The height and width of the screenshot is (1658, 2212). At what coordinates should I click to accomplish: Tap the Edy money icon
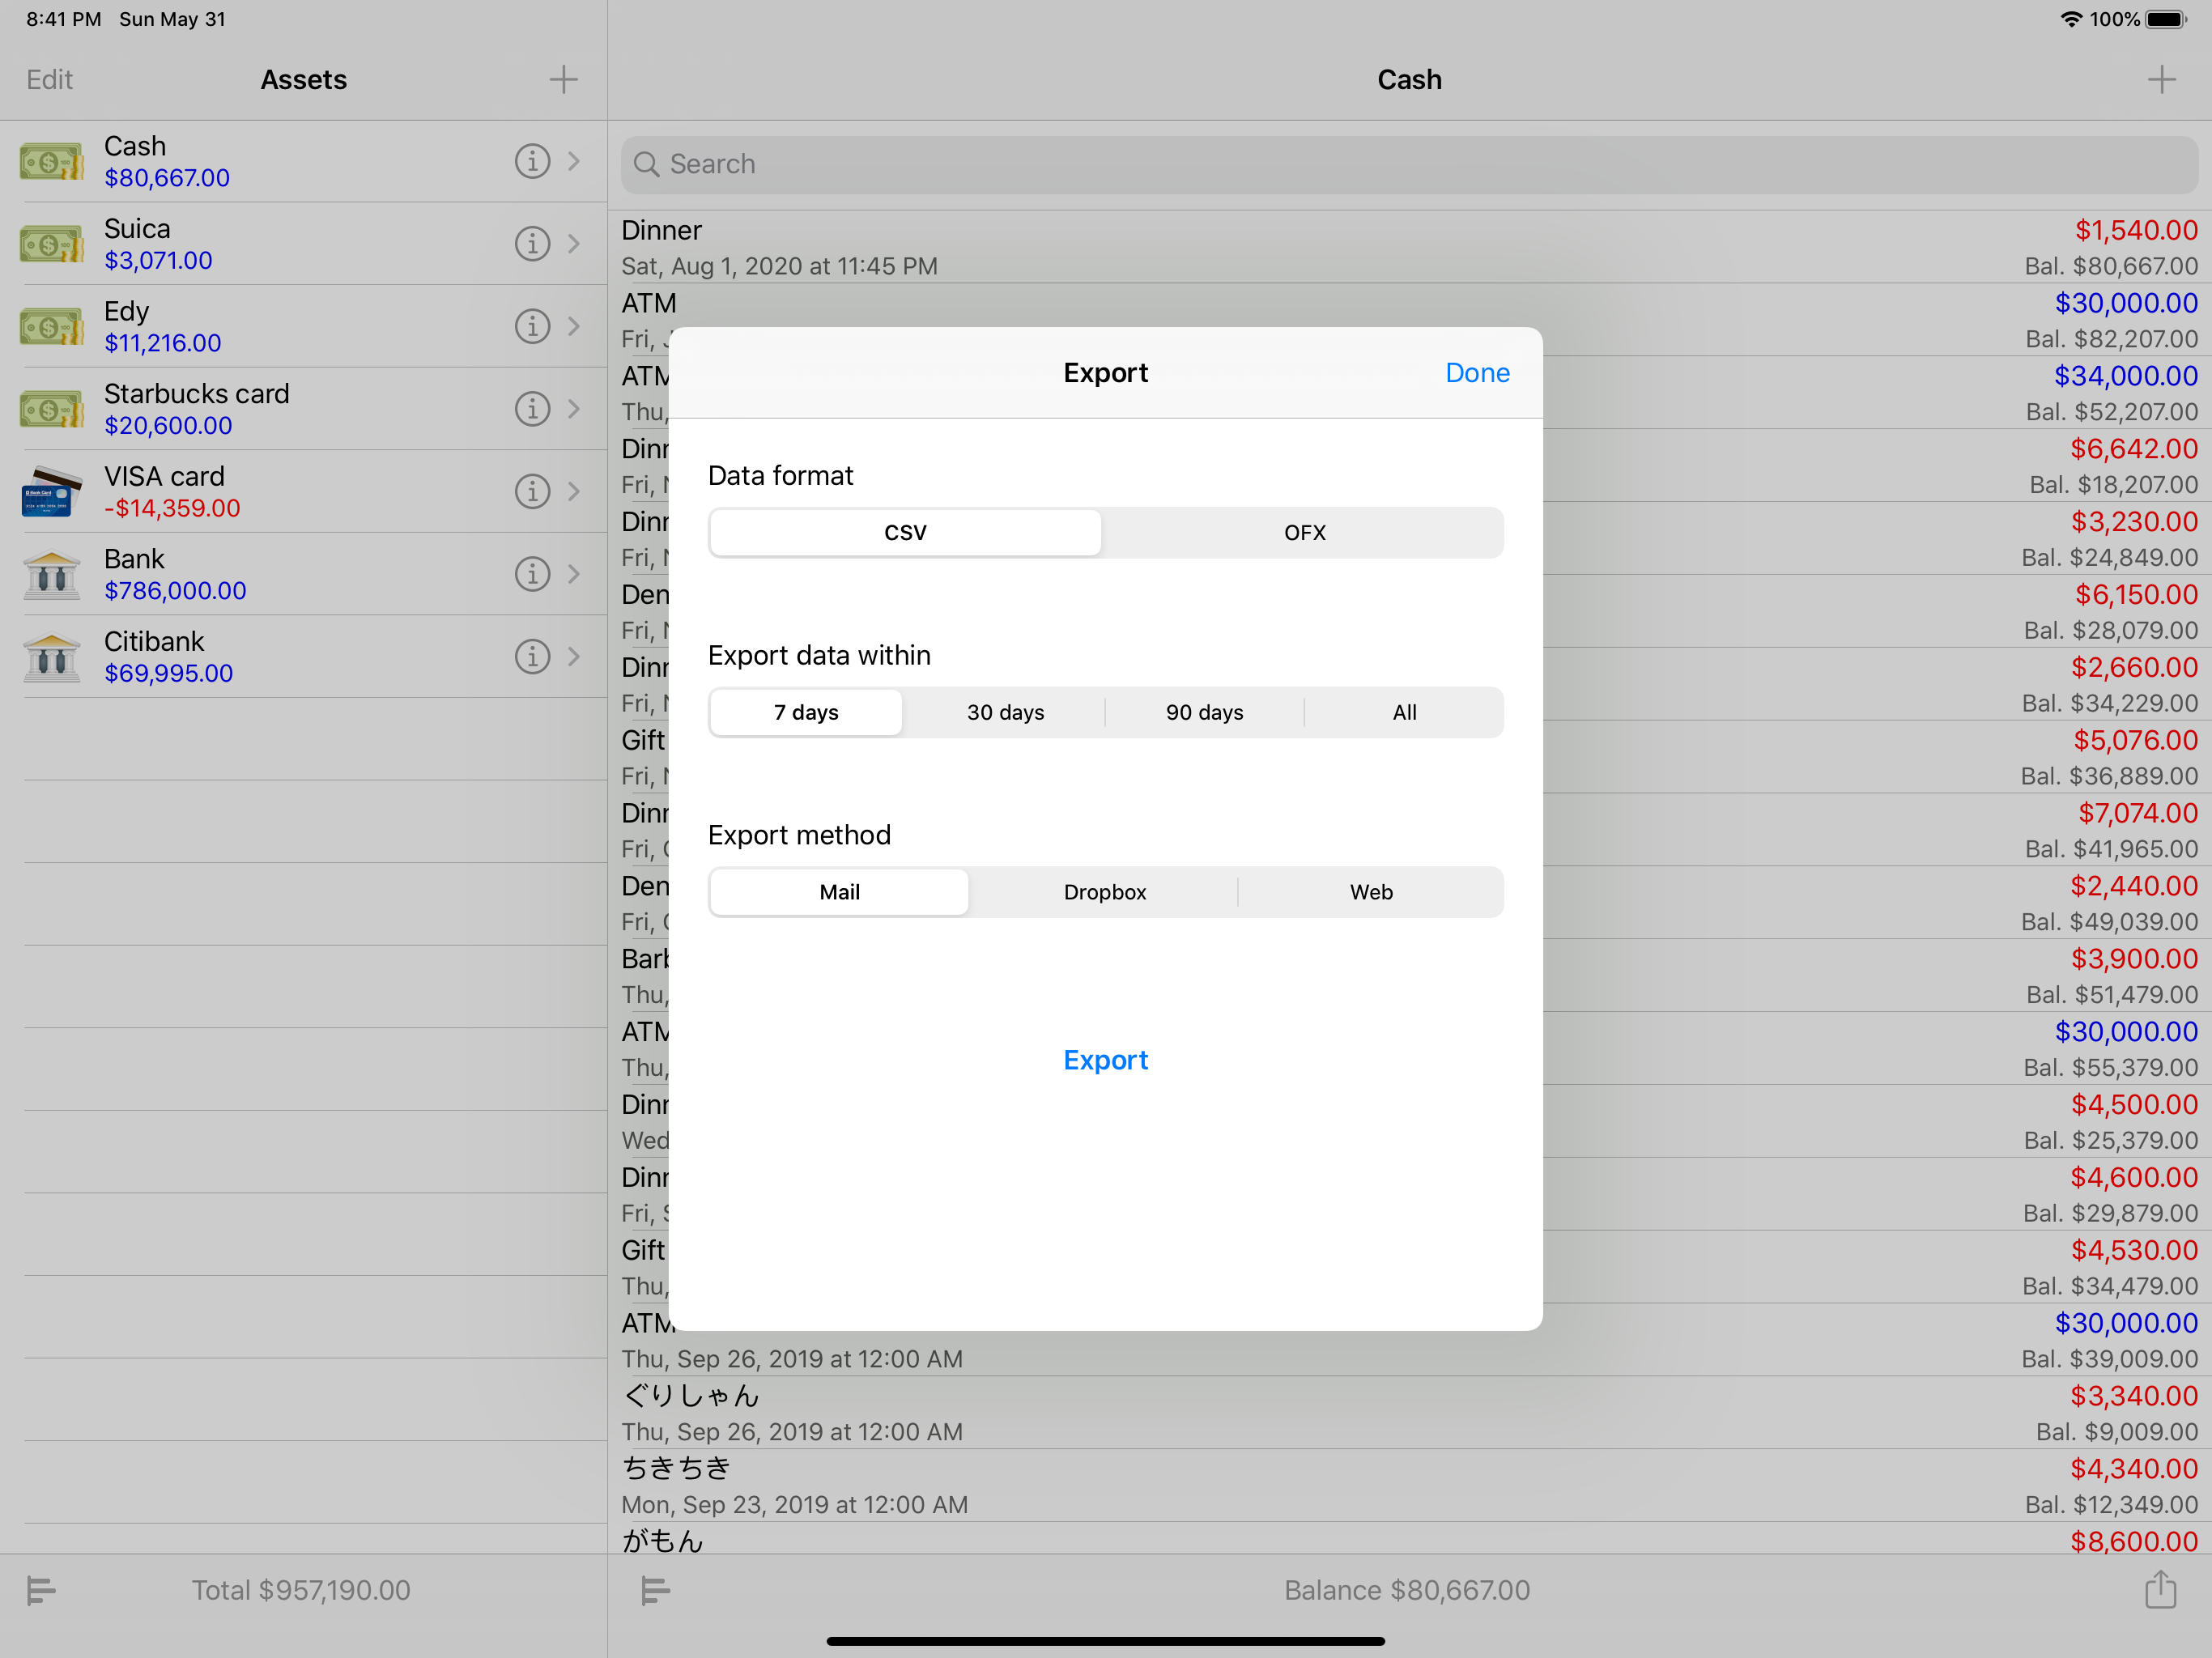[x=51, y=326]
